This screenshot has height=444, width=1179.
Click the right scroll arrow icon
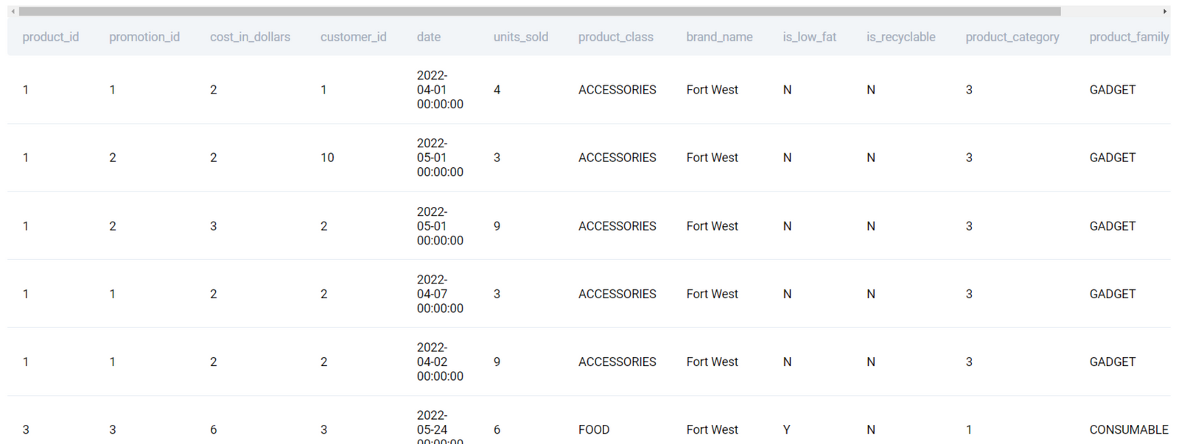click(x=1165, y=12)
